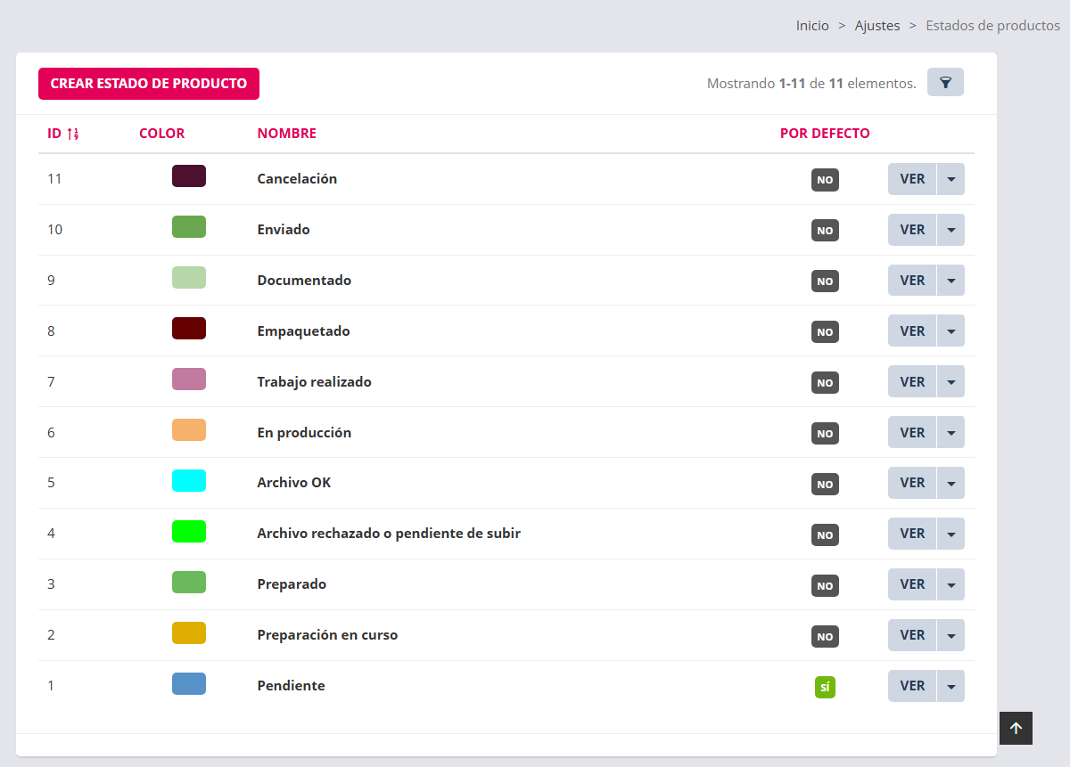Select the dark red Empaquetado color swatch

(189, 329)
